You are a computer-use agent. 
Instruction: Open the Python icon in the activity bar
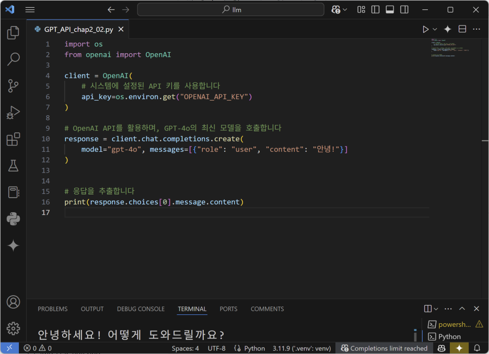point(13,219)
